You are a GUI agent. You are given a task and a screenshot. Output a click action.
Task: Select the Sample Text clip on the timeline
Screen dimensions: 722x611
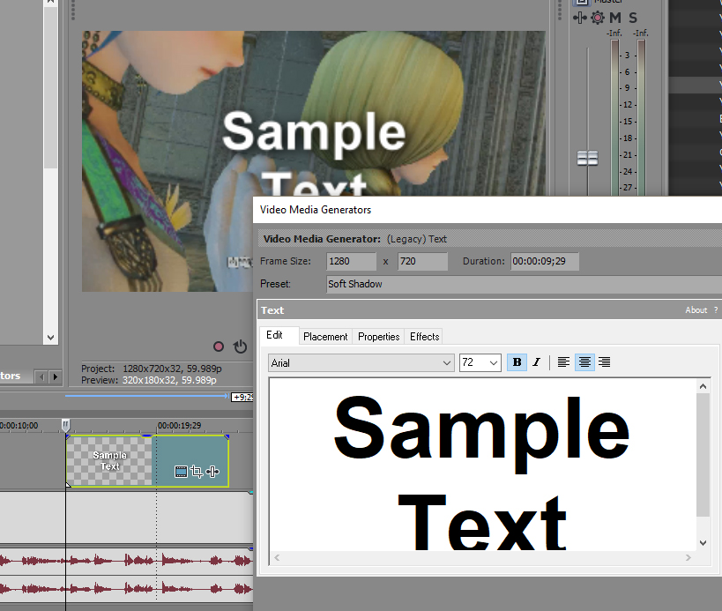click(x=147, y=461)
